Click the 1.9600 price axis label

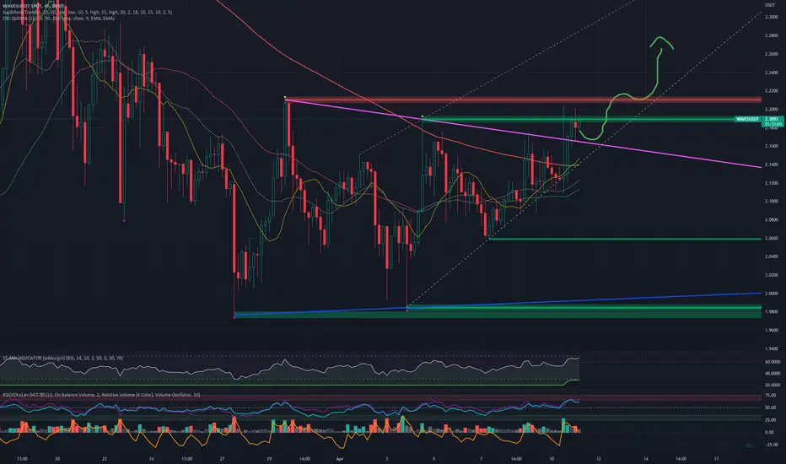(772, 330)
